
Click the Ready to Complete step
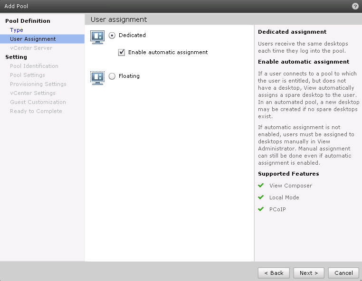[x=36, y=111]
